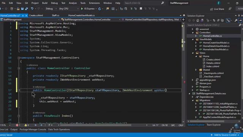Viewport: 243px width, 137px height.
Task: Switch to the Create.cshtml tab
Action: click(x=36, y=15)
